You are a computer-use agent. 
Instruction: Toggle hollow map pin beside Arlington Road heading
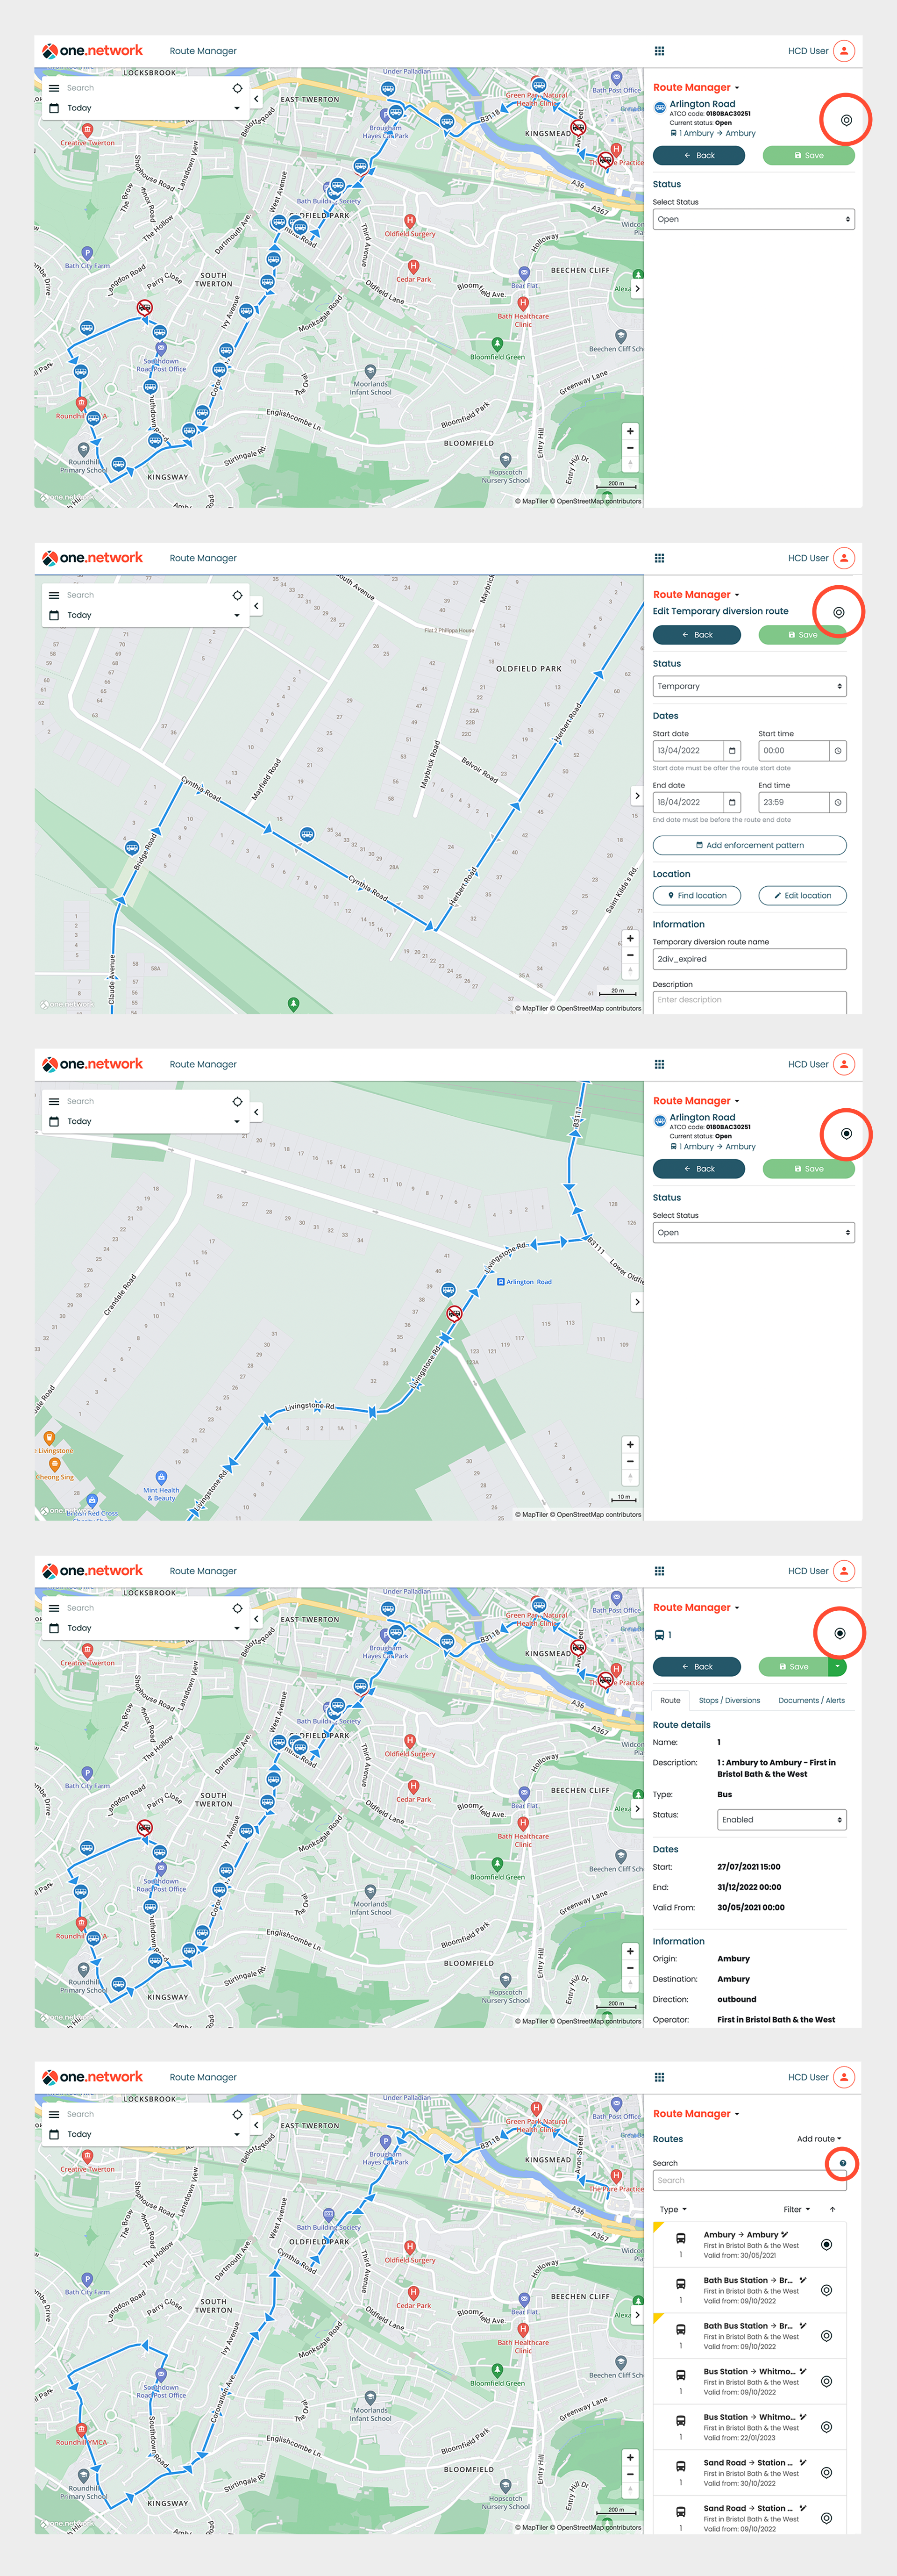tap(846, 120)
